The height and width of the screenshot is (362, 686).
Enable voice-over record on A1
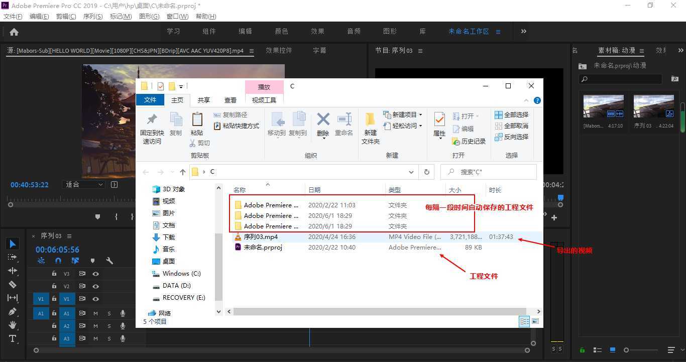[123, 313]
